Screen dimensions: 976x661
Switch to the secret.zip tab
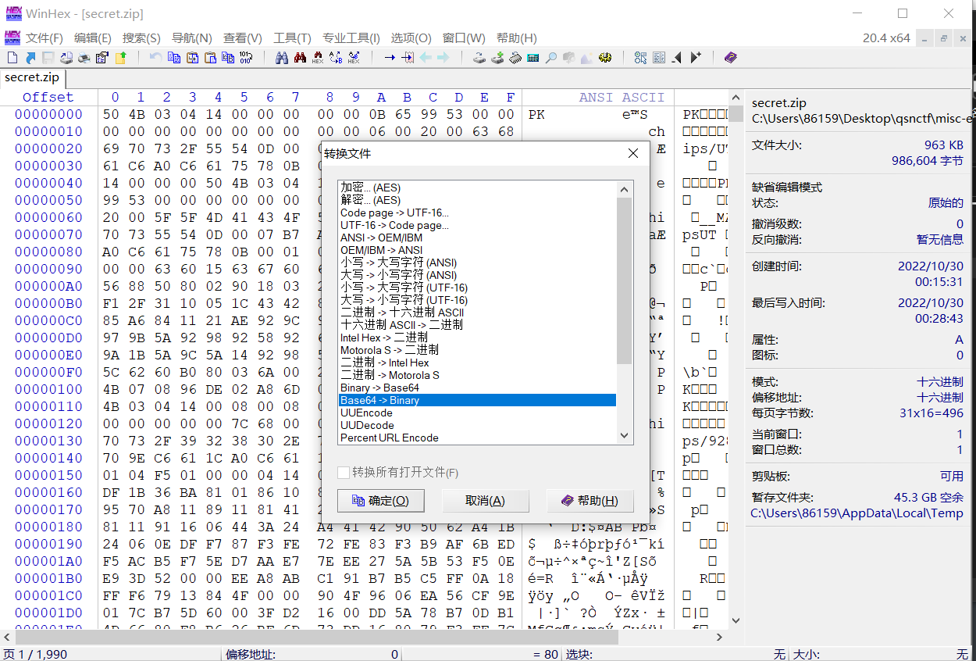click(32, 77)
